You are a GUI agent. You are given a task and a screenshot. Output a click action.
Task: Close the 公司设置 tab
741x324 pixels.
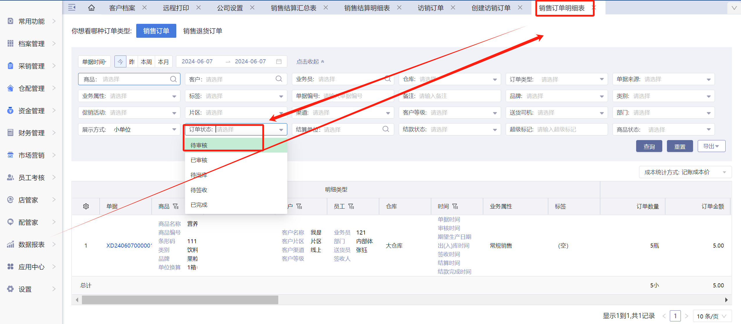point(252,8)
